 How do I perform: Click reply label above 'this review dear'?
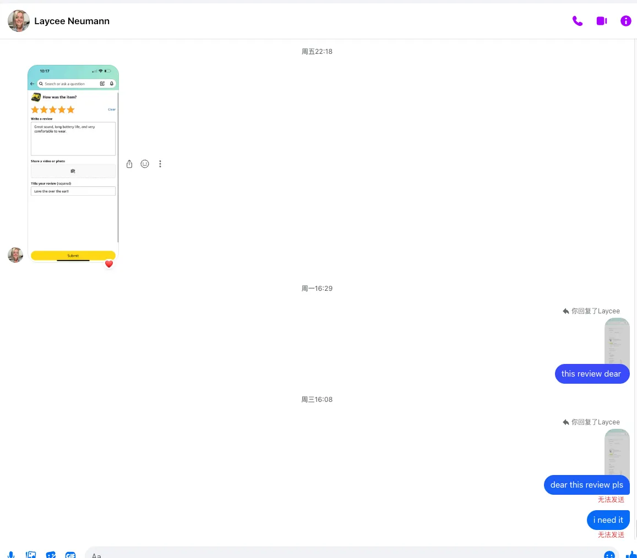click(591, 311)
